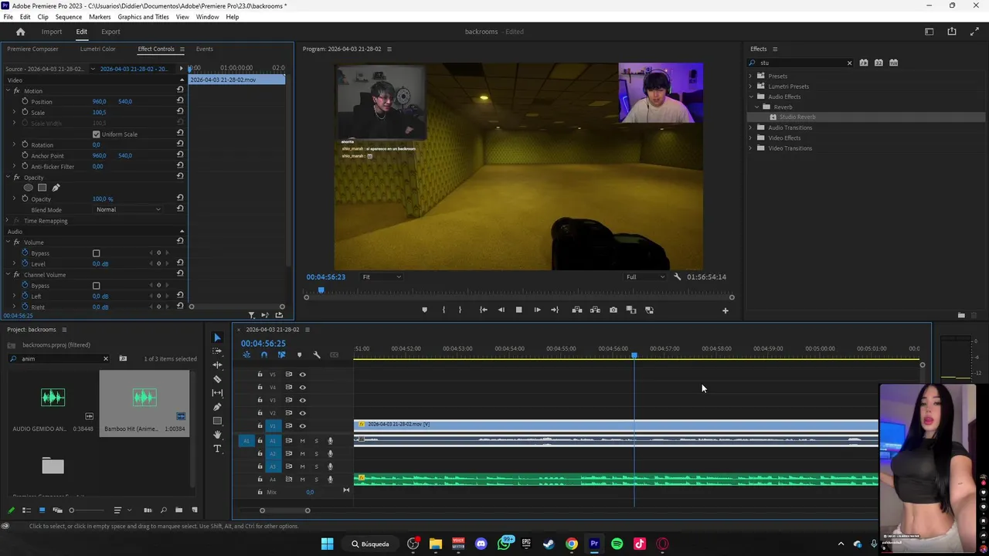Screen dimensions: 989x556
Task: Switch to the Lumetri Color tab
Action: 97,49
